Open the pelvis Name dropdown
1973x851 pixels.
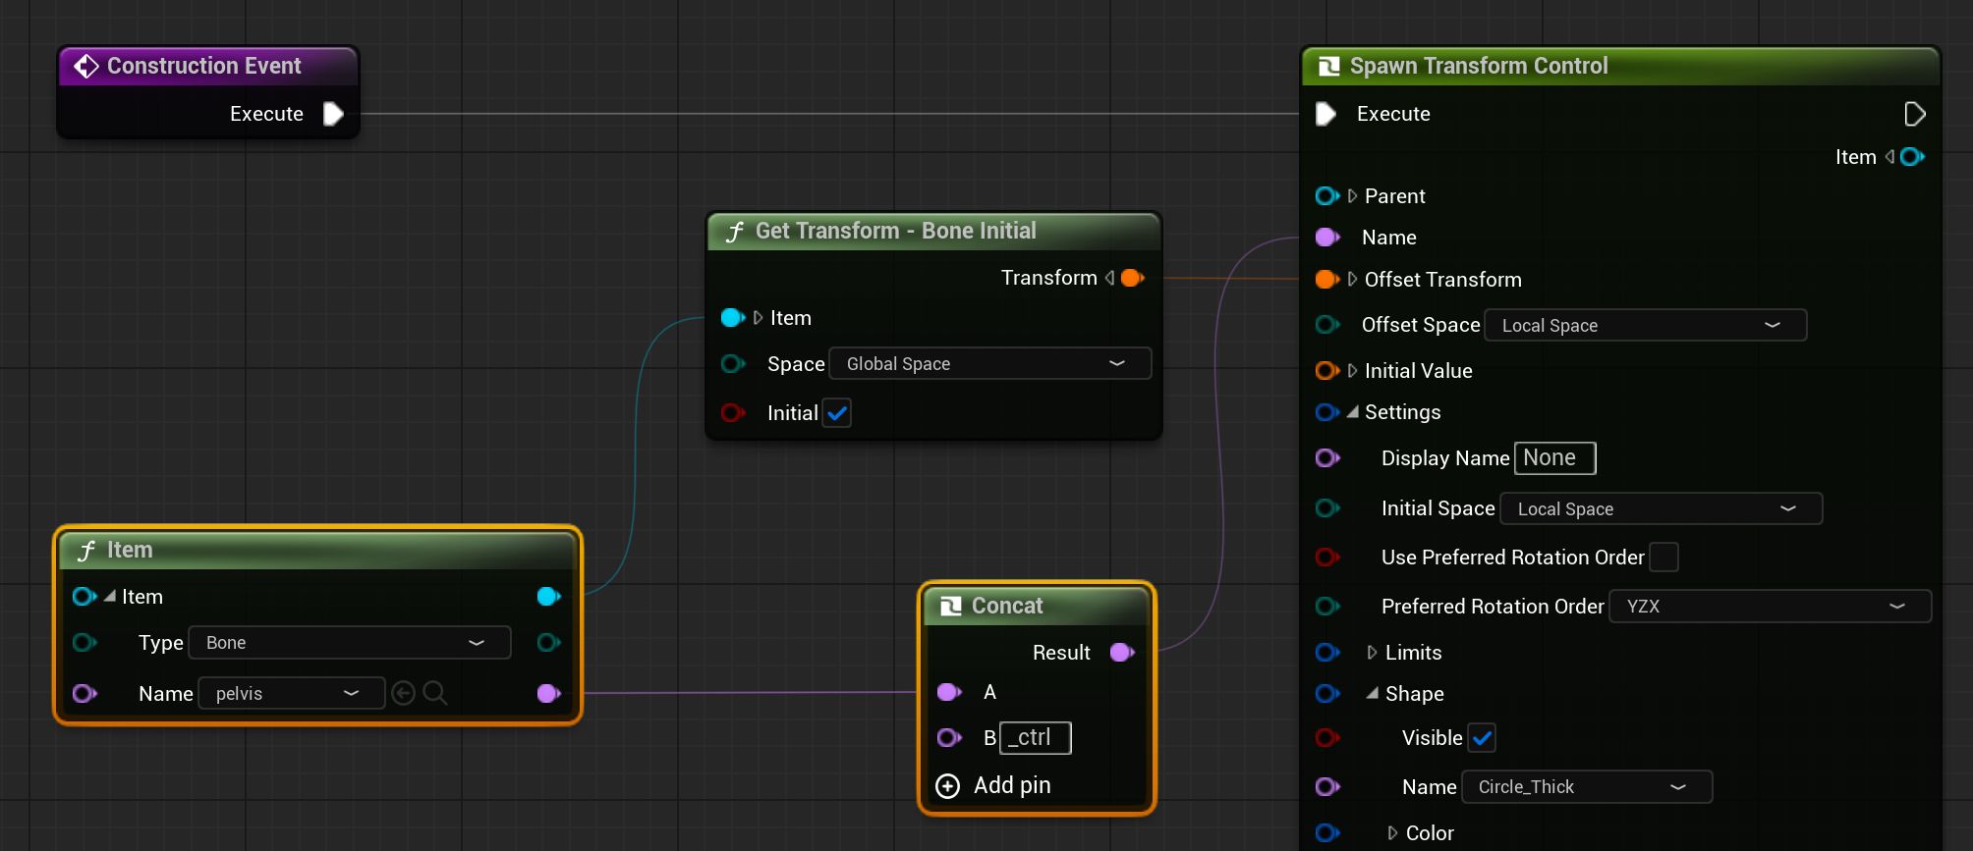click(292, 694)
